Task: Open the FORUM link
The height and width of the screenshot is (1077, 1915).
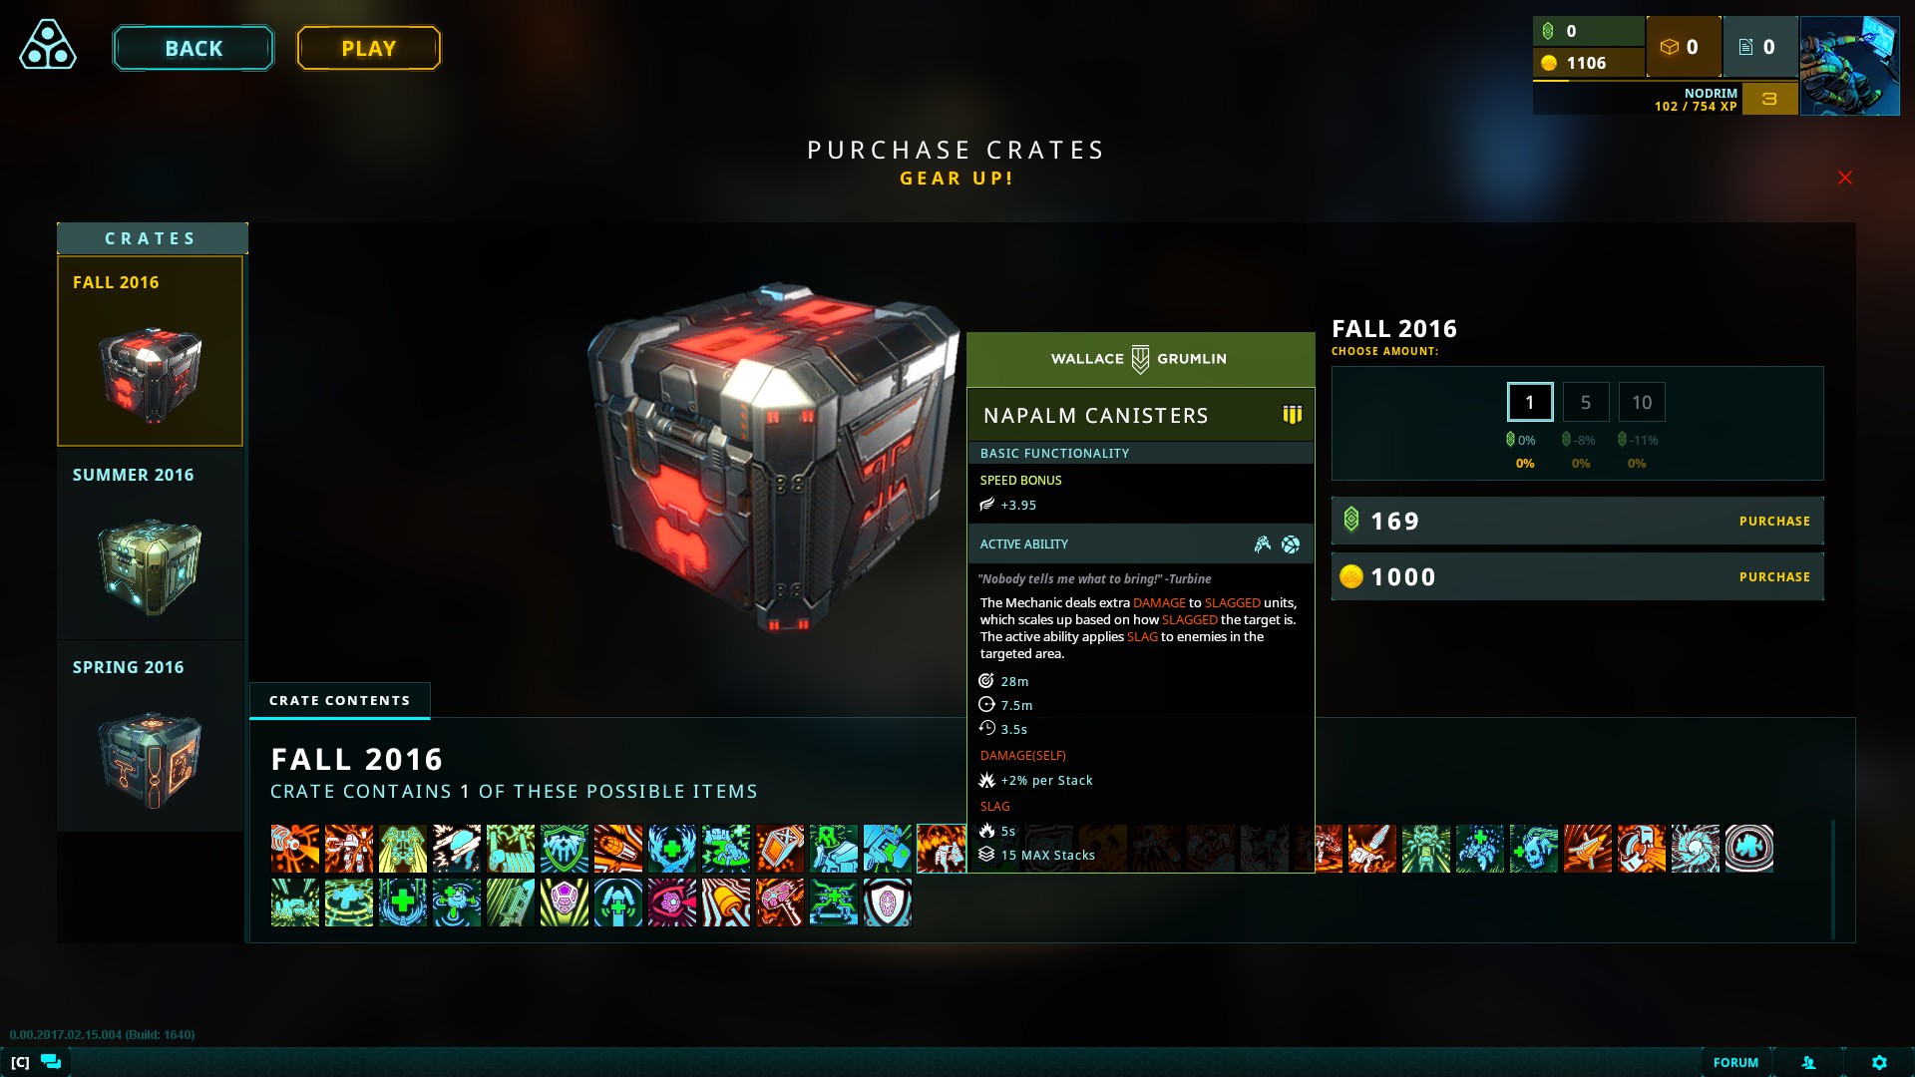Action: (x=1735, y=1062)
